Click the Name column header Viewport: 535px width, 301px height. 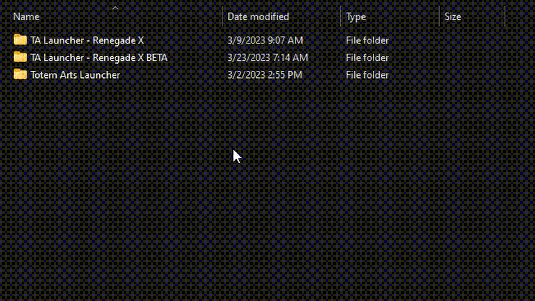[26, 17]
